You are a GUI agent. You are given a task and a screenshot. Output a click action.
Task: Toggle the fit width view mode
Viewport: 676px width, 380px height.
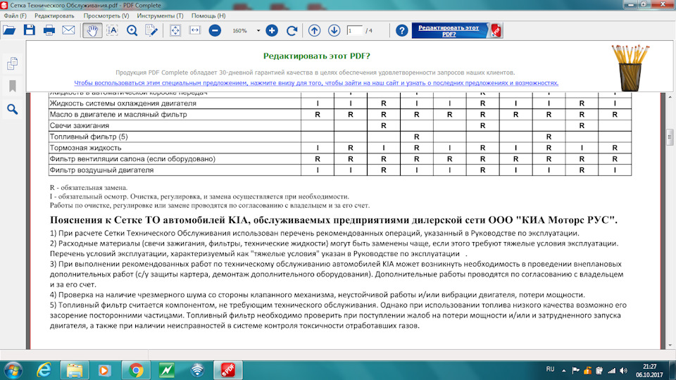pyautogui.click(x=195, y=30)
